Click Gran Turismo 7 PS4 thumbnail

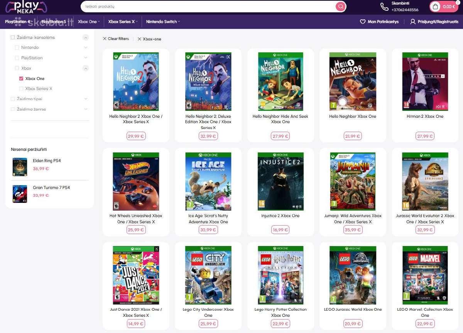[20, 194]
